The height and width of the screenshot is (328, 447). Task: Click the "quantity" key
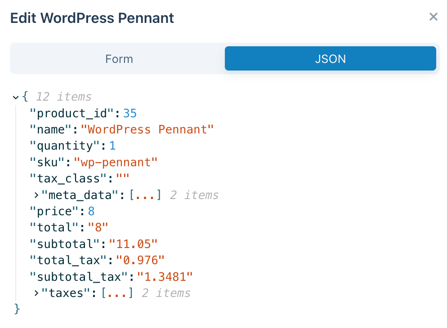[65, 146]
